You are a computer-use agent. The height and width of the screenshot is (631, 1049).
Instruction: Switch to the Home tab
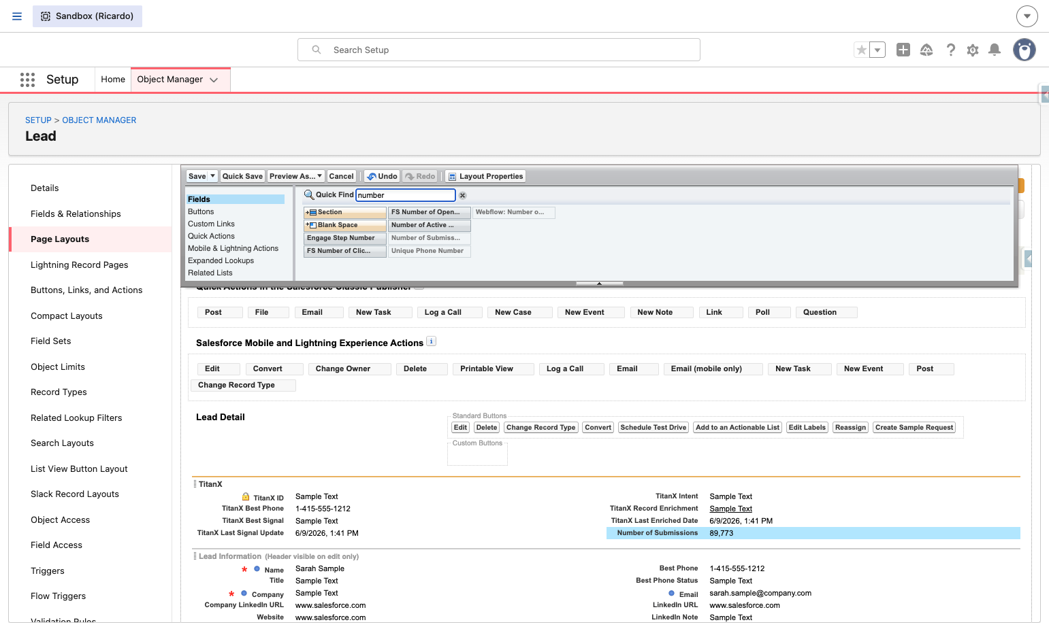(x=113, y=80)
